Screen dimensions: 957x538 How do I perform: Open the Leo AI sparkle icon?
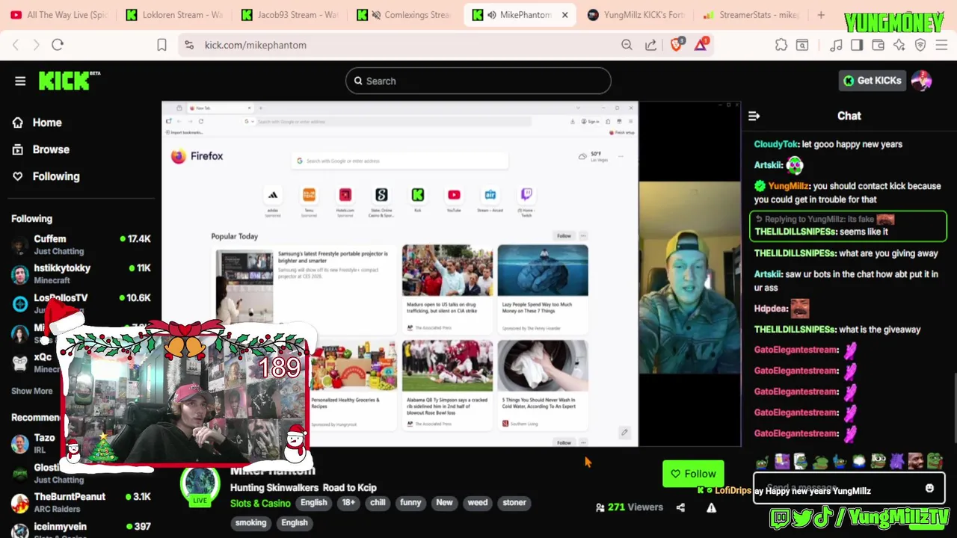[899, 45]
